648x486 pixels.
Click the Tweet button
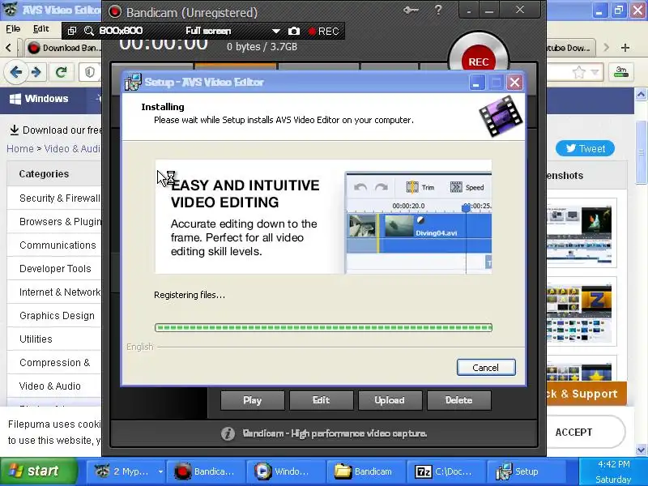tap(585, 148)
